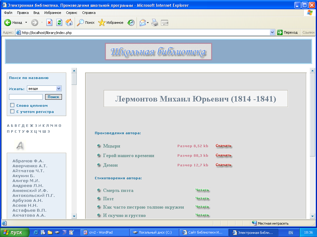This screenshot has width=317, height=237.
Task: Toggle the 'С учетом регистра' checkbox
Action: (x=12, y=111)
